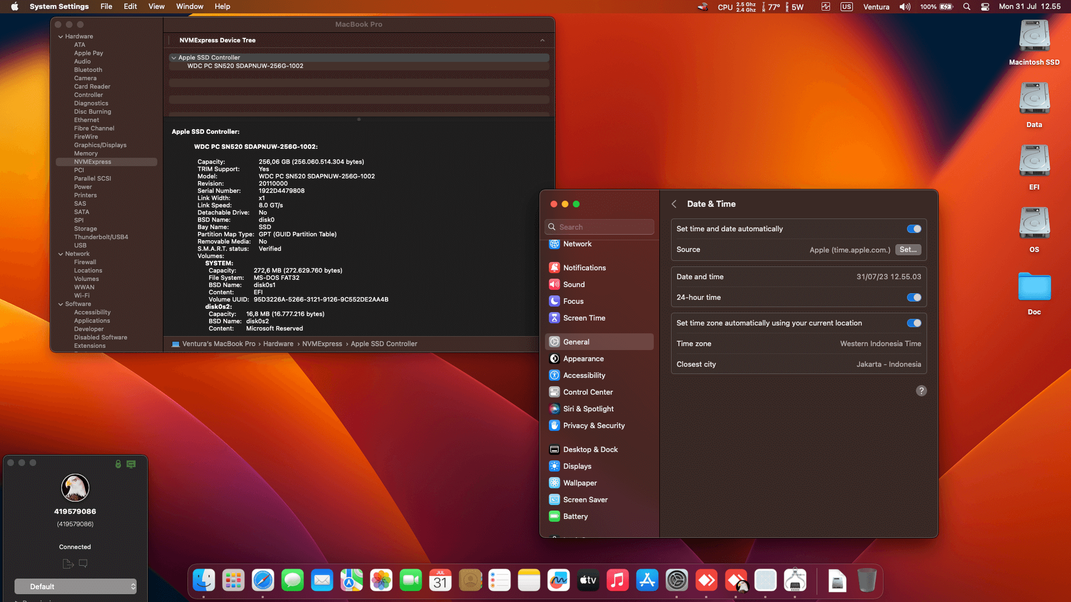Click the Set... source button
This screenshot has height=602, width=1071.
point(908,250)
